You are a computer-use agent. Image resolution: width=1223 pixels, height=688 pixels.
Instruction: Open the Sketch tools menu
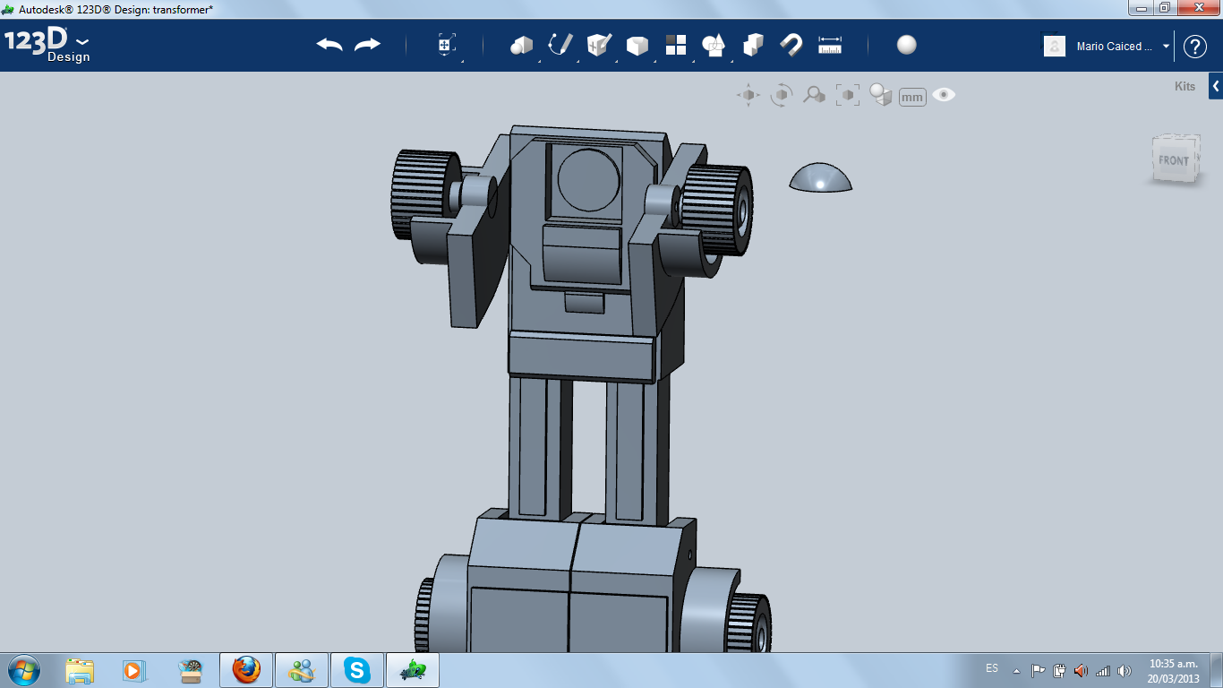coord(560,45)
